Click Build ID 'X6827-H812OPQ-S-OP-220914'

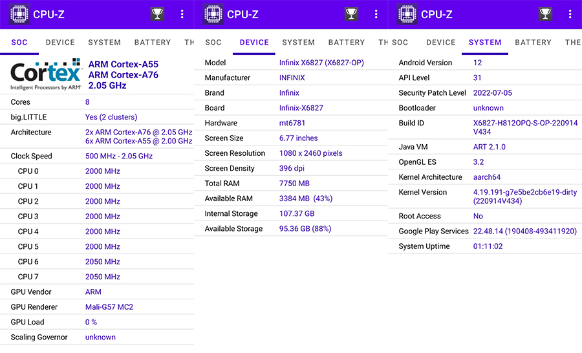525,123
